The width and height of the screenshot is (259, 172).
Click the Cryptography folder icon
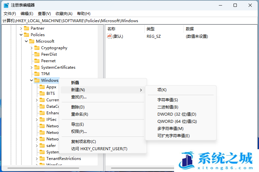pos(37,48)
